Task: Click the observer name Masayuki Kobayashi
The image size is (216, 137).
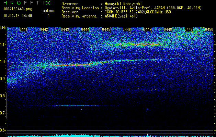Action: pyautogui.click(x=123, y=4)
